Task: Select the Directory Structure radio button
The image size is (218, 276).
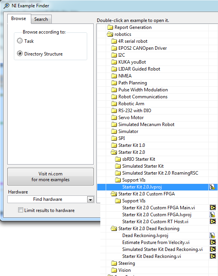Action: click(20, 54)
